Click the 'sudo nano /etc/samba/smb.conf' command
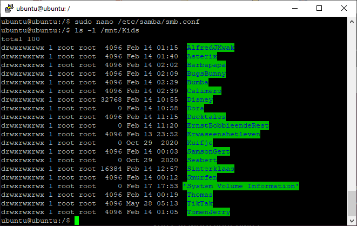The image size is (357, 226). [x=137, y=22]
